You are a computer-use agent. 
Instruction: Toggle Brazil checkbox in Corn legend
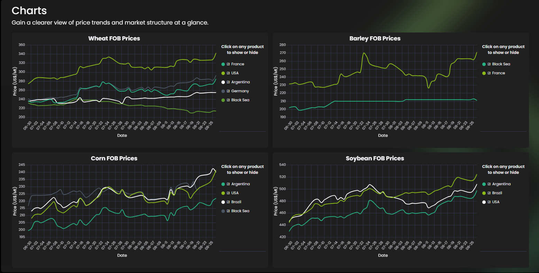(228, 202)
